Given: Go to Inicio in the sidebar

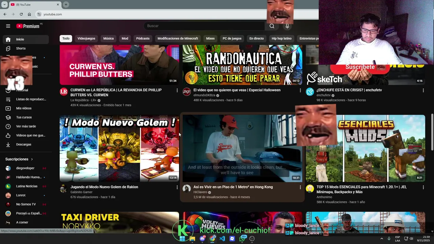Looking at the screenshot, I should 26,39.
